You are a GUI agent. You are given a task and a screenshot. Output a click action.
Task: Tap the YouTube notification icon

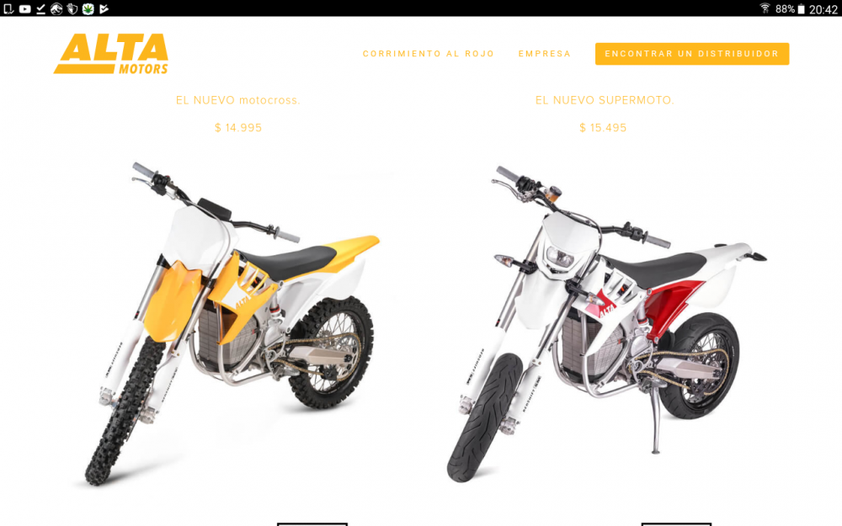point(24,8)
